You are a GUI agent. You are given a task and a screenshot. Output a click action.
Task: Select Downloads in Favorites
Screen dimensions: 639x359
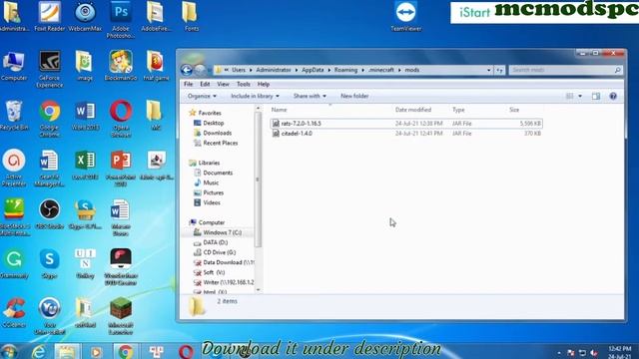(218, 133)
